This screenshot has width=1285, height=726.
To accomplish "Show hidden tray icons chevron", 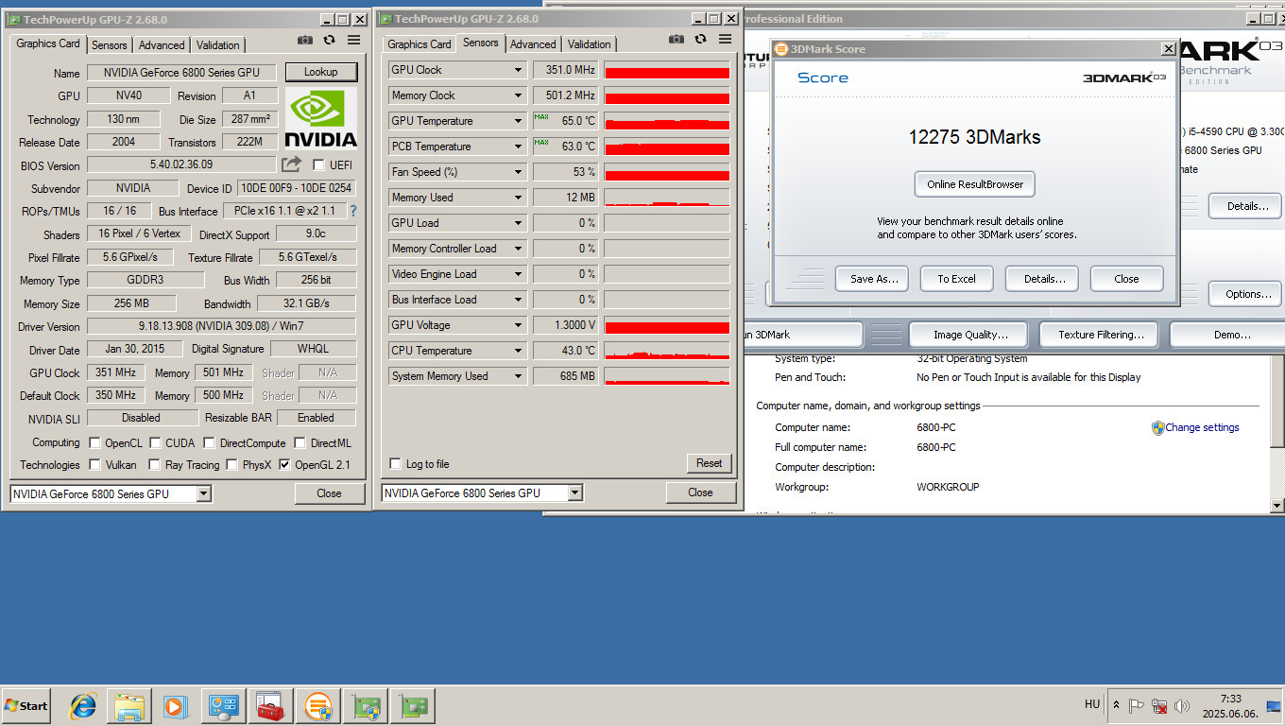I will pos(1116,706).
